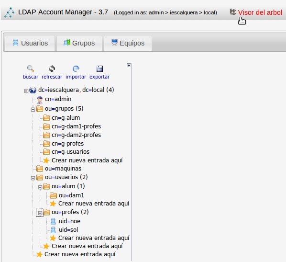Click the ou=dam1 folder icon
This screenshot has height=262, width=286.
[x=53, y=195]
